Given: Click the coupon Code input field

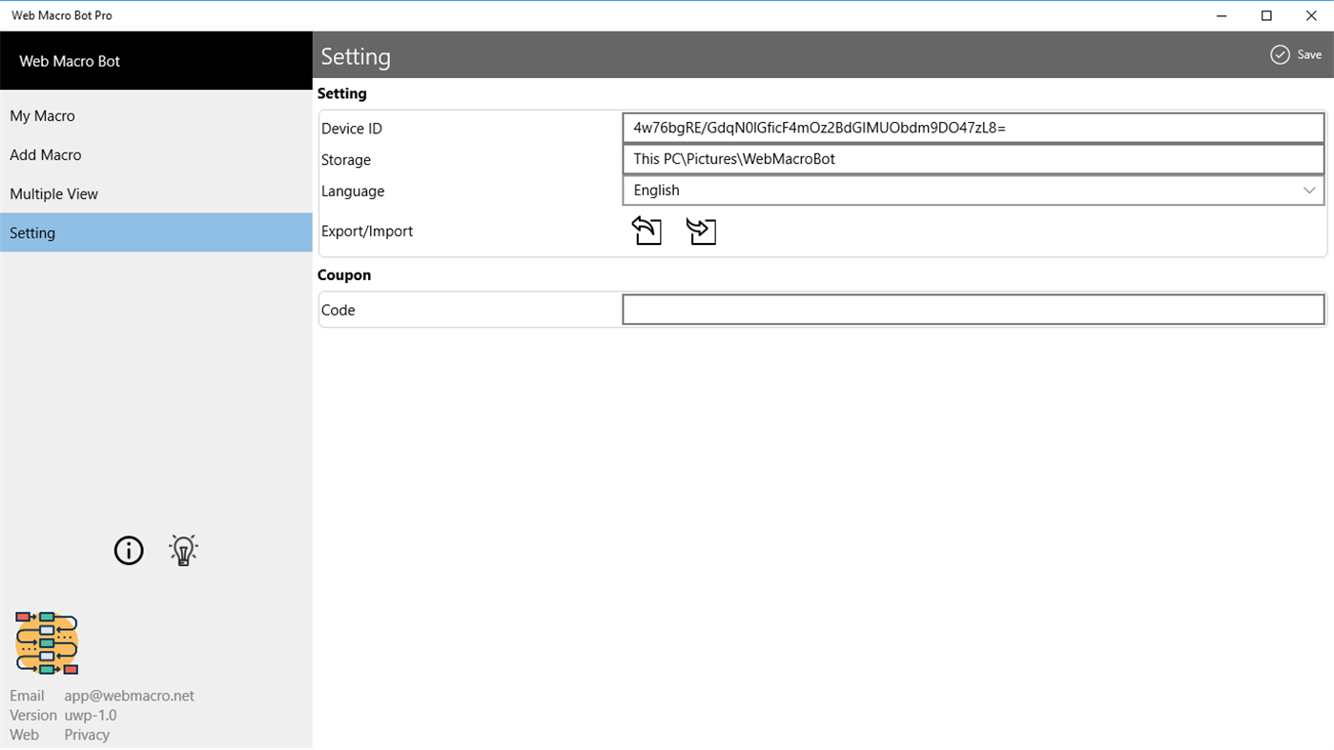Looking at the screenshot, I should 973,309.
